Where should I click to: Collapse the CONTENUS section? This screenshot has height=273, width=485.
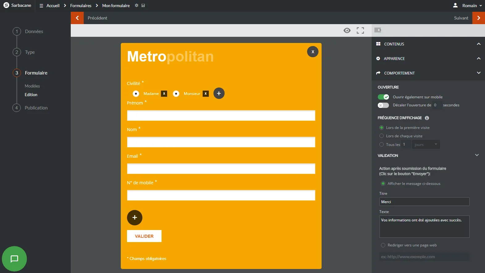pyautogui.click(x=479, y=44)
